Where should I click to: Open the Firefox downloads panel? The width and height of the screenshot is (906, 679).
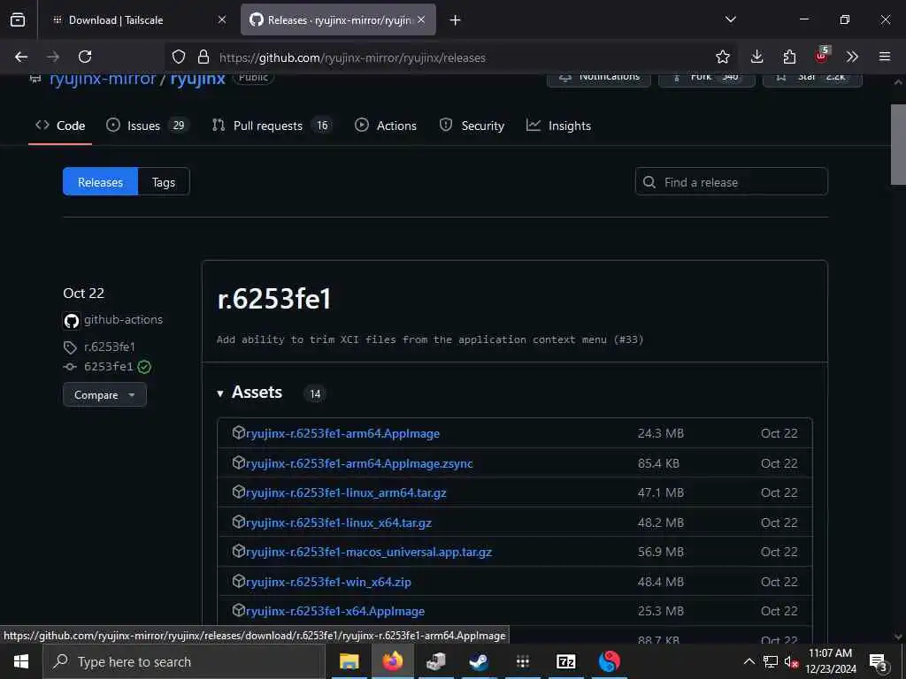pyautogui.click(x=757, y=57)
